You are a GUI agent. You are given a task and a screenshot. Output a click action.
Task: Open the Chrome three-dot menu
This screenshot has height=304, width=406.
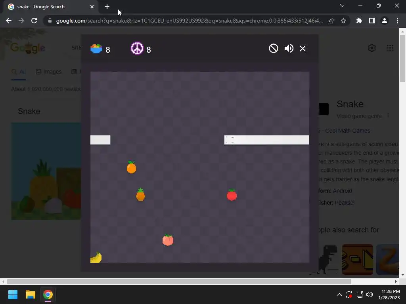[397, 21]
